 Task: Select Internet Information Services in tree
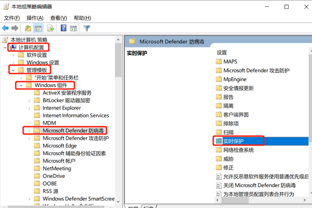coord(76,115)
